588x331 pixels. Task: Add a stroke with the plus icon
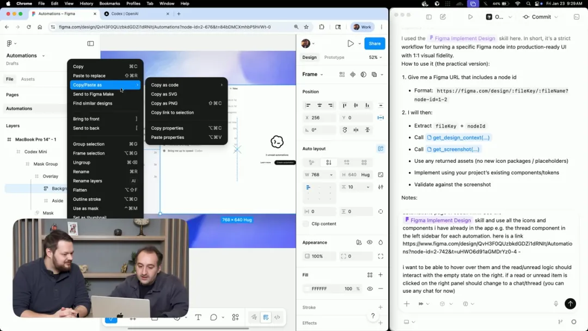click(380, 308)
